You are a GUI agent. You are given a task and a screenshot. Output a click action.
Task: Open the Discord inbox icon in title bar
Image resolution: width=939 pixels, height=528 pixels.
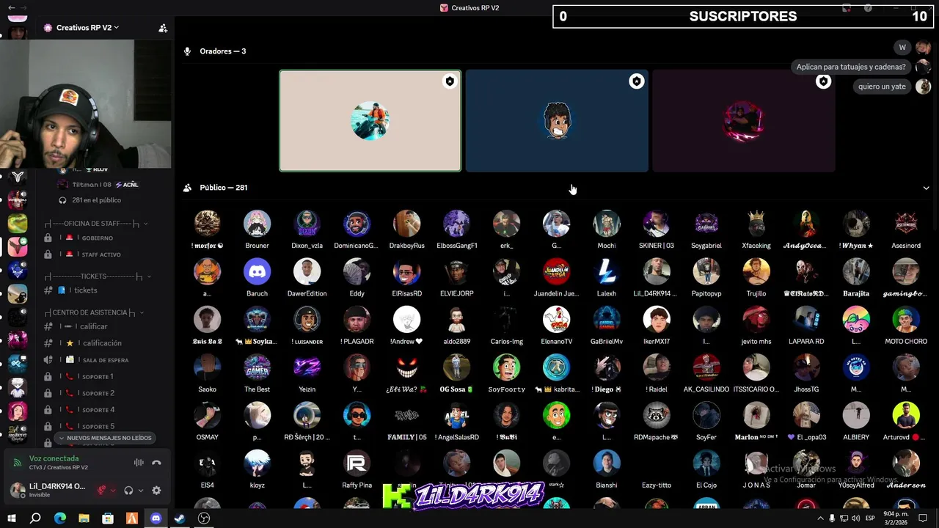coord(847,8)
